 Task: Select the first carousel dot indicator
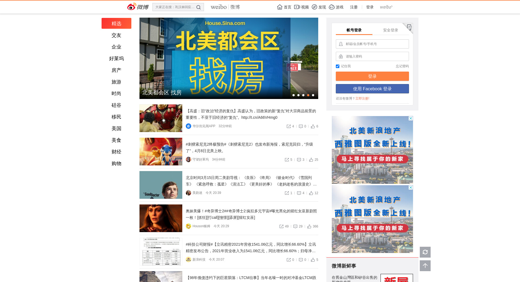point(294,95)
